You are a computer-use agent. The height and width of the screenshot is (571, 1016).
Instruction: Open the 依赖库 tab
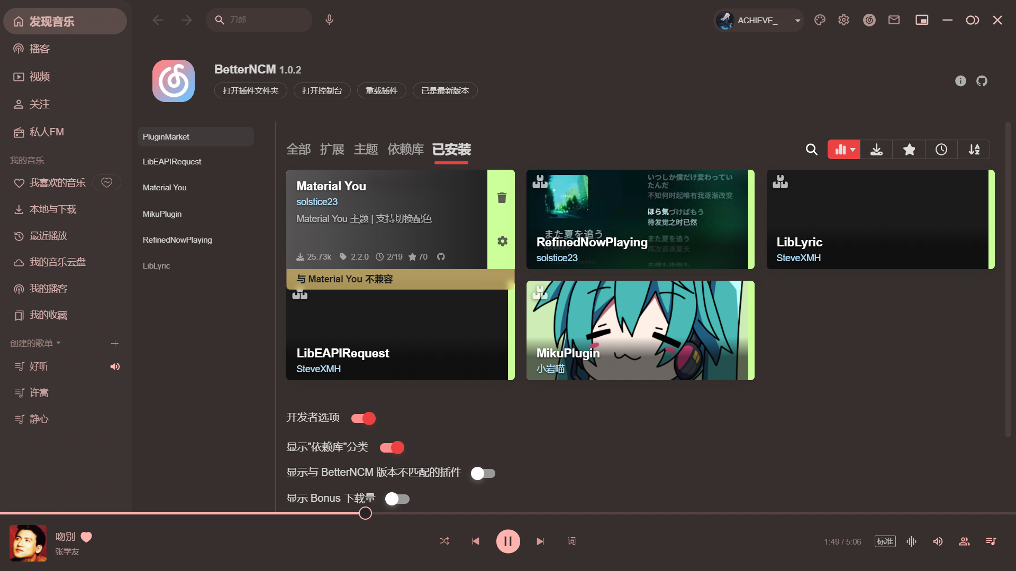click(406, 150)
